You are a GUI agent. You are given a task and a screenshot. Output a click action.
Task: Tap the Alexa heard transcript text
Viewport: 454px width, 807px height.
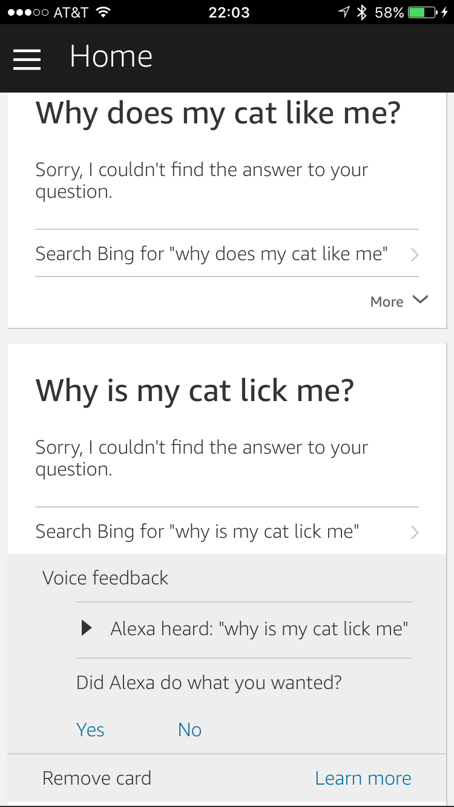point(259,629)
